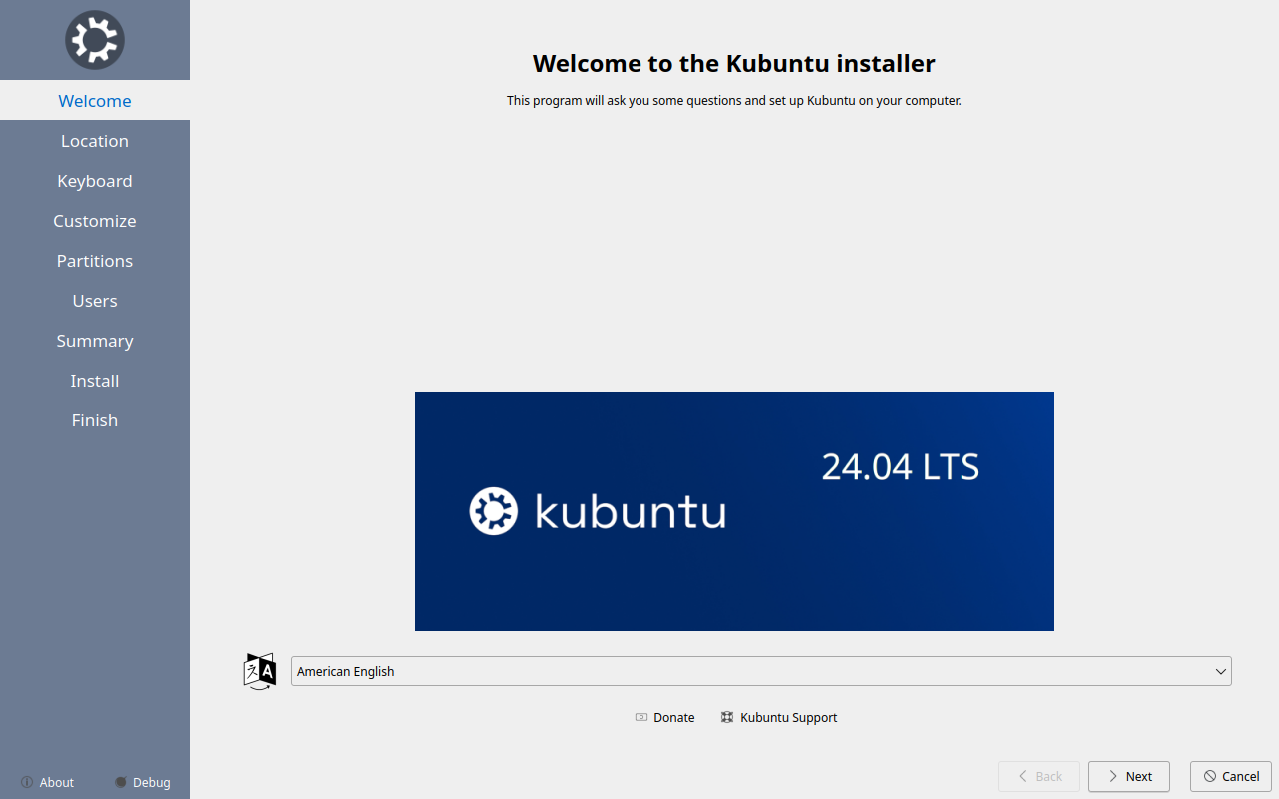1279x799 pixels.
Task: Click the Kubuntu Support lifebuoy icon
Action: pyautogui.click(x=727, y=717)
